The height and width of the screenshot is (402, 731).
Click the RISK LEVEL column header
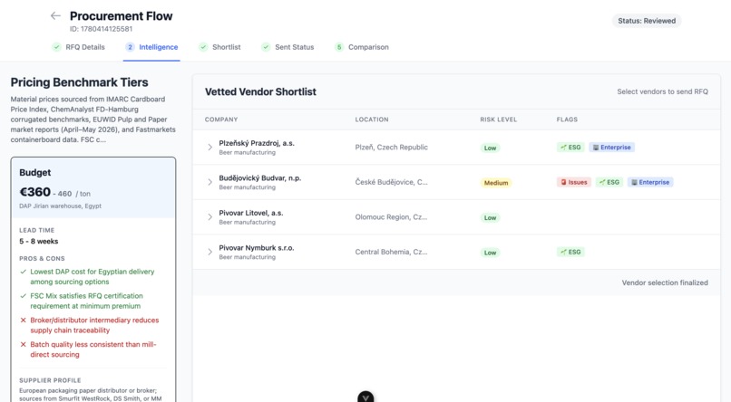(x=498, y=120)
